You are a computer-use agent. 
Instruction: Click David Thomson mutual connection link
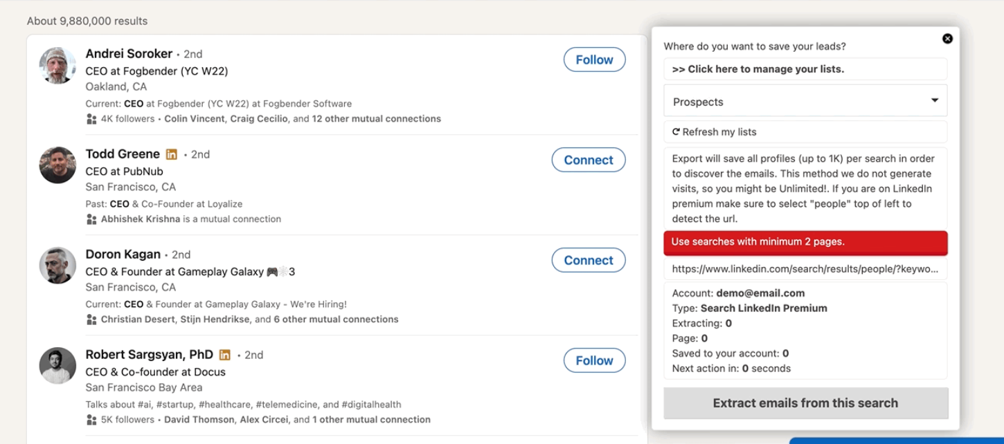coord(199,420)
